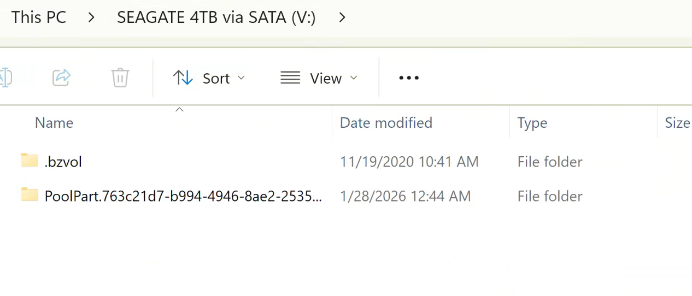Click the PoolPart folder icon
This screenshot has width=692, height=296.
30,194
